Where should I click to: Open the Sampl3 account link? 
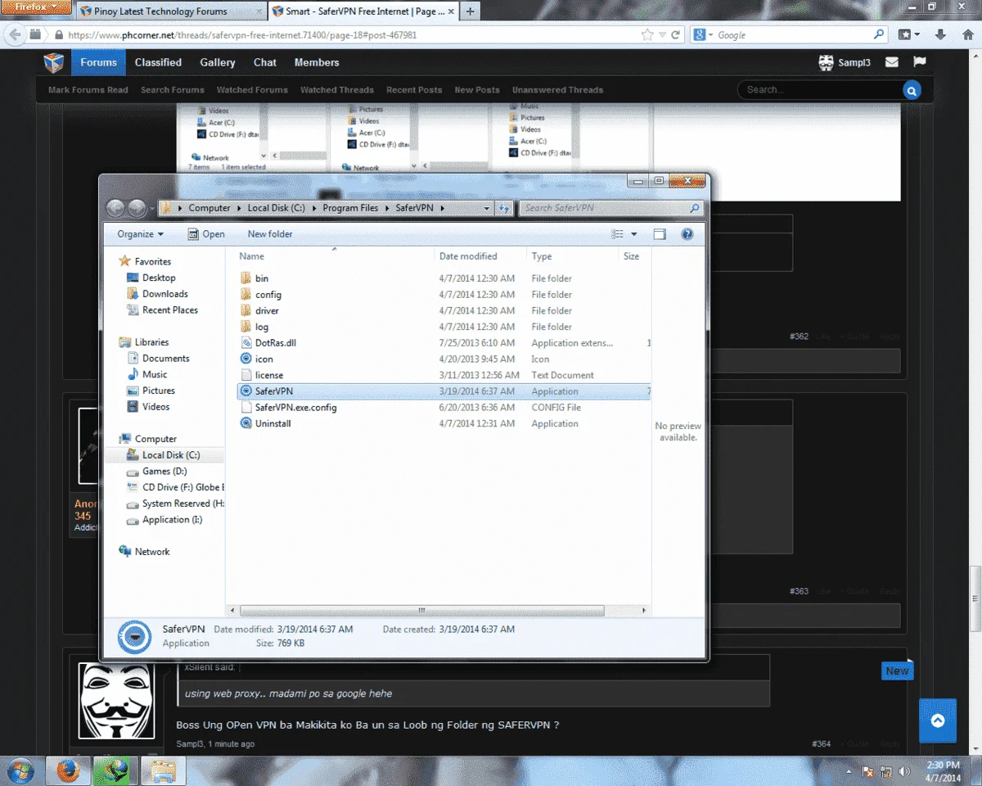tap(845, 62)
